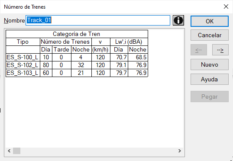This screenshot has width=233, height=161.
Task: Click the Cancelar button
Action: (210, 35)
